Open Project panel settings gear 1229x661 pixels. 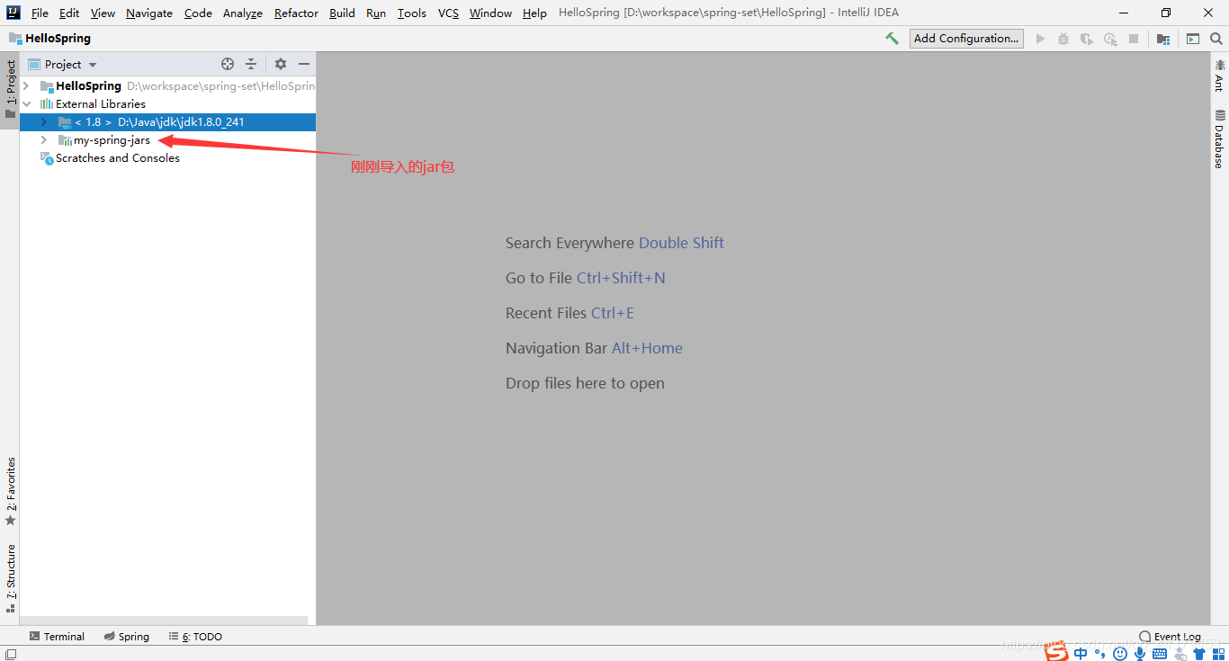click(x=281, y=64)
